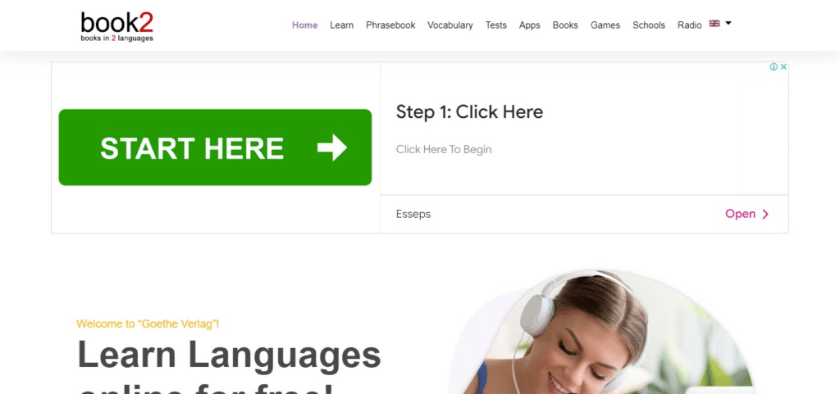Click the green START HERE button

pos(215,147)
